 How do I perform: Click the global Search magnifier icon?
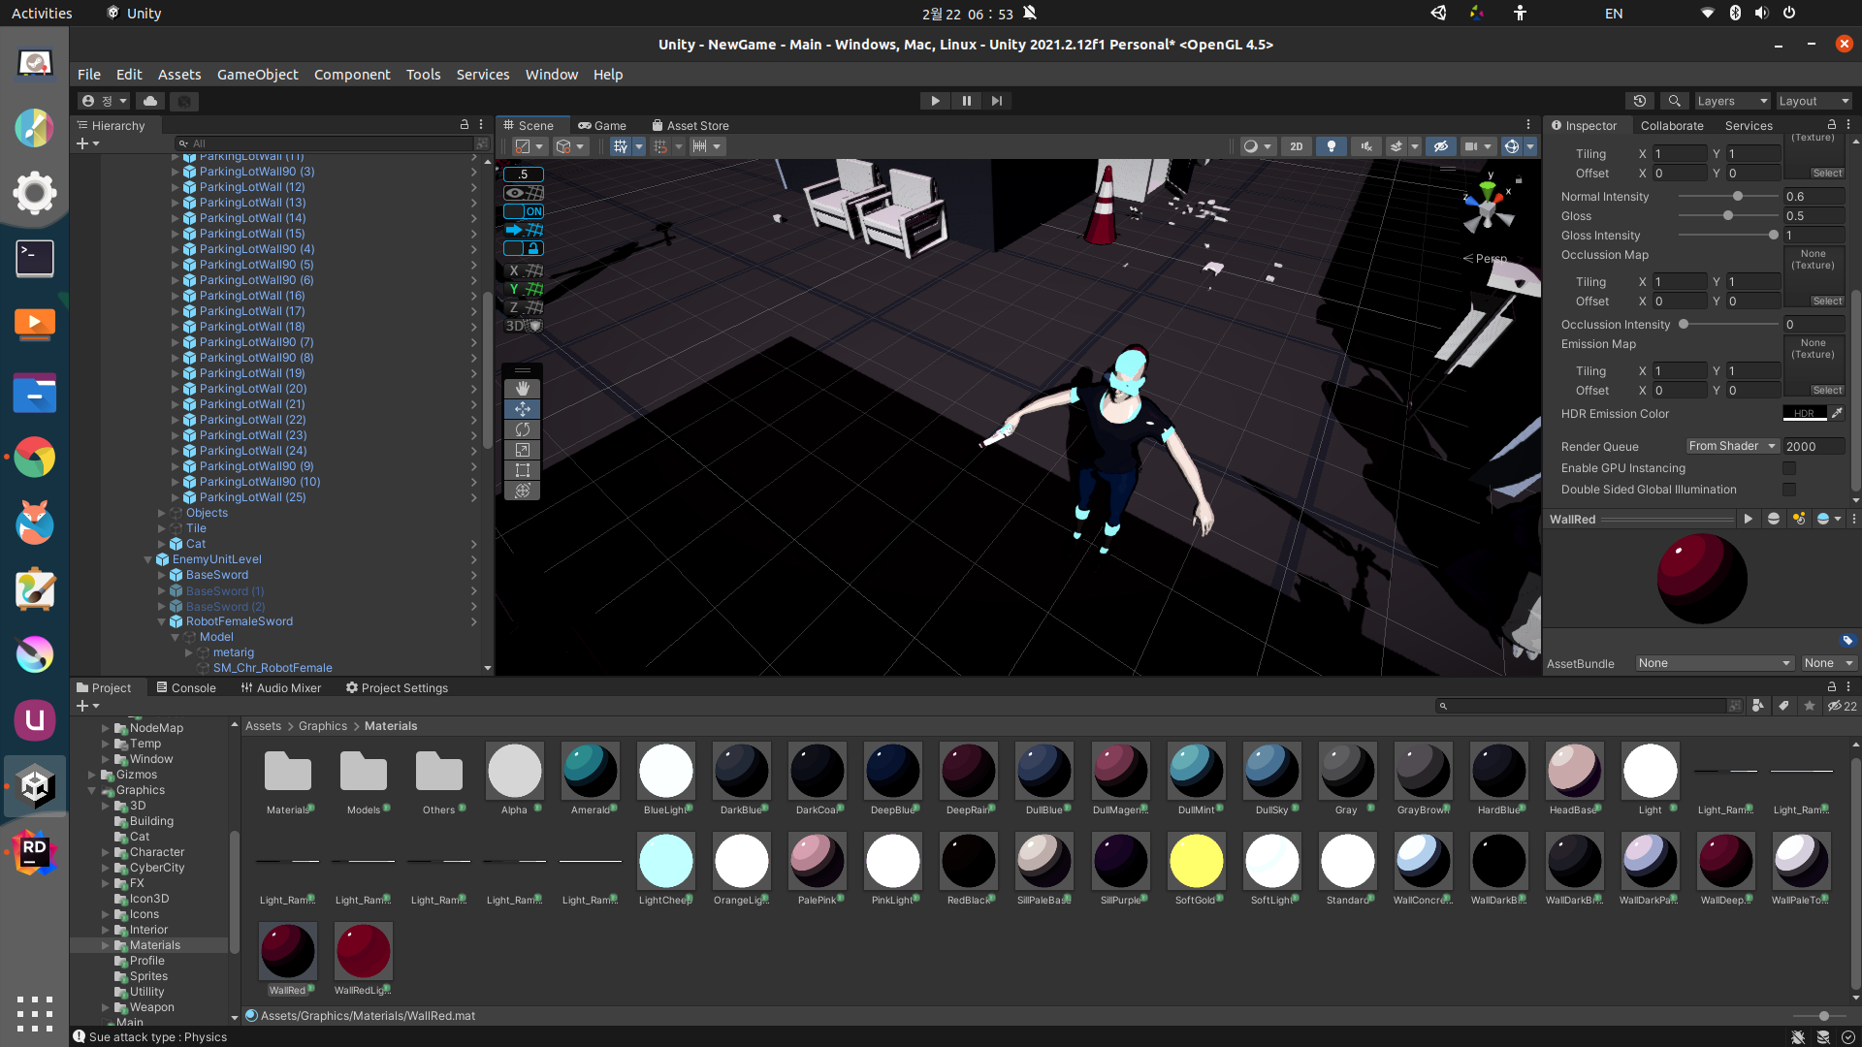[1675, 101]
